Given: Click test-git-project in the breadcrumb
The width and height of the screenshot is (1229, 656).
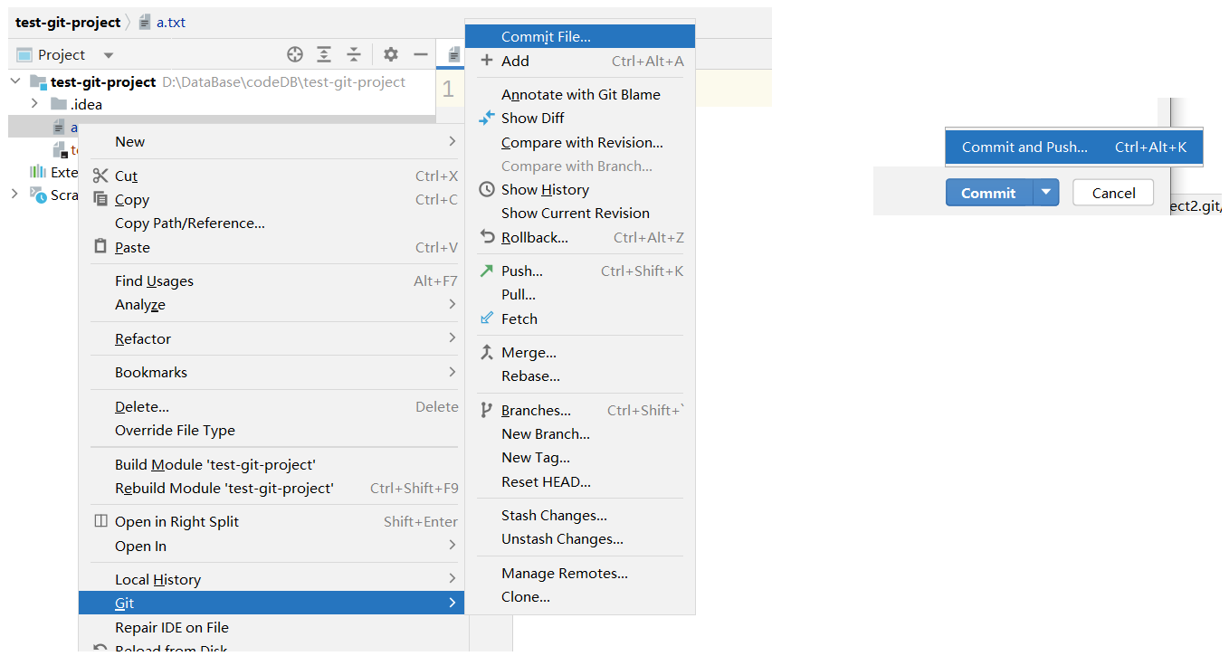Looking at the screenshot, I should 68,22.
